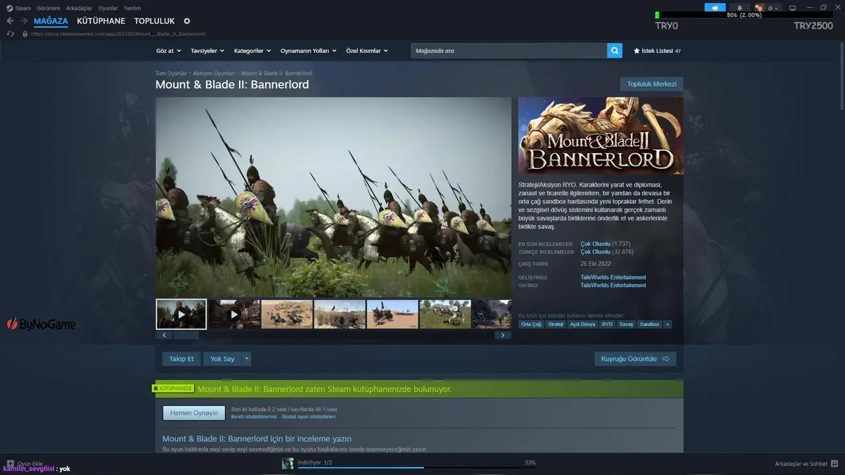Go forward with the right navigation arrow
Screen dimensions: 845x475
pos(24,21)
